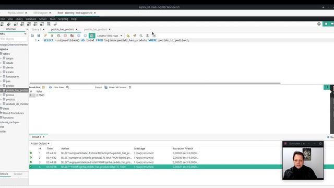The image size is (334, 188).
Task: Refresh result grid icon beside Filter Rows
Action: 50,87
